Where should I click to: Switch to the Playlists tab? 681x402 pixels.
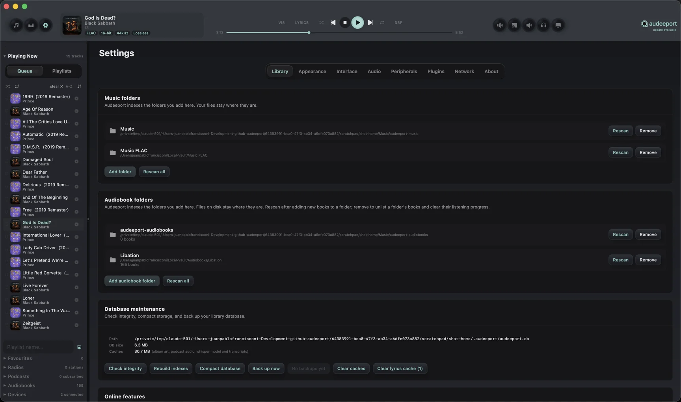point(62,71)
